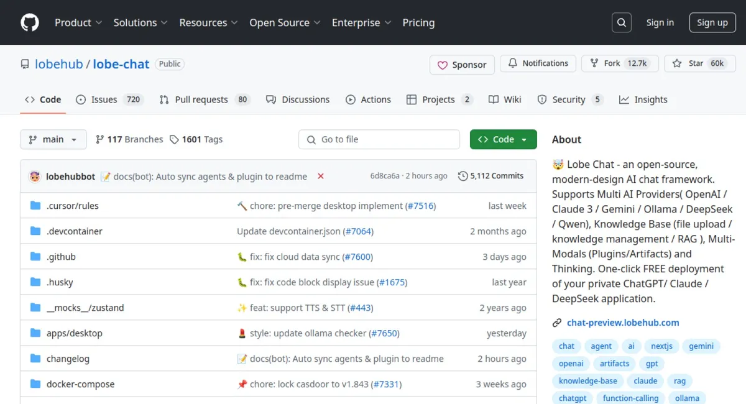The image size is (746, 404).
Task: Expand the Resources menu
Action: pos(209,22)
